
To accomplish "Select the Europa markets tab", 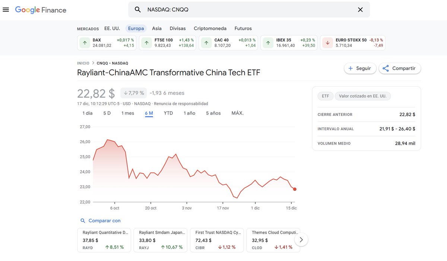I will click(136, 28).
